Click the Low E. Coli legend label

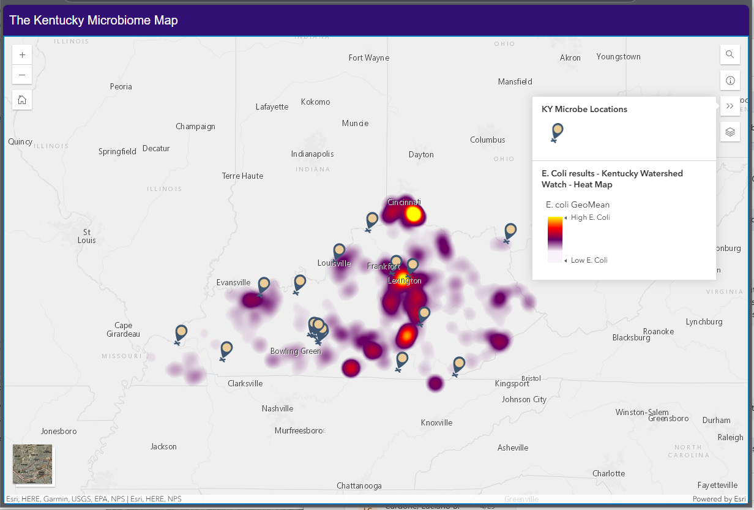tap(589, 260)
